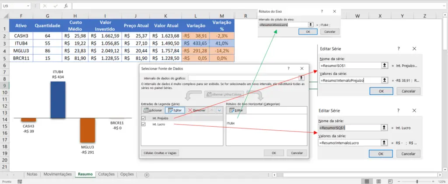Click OK in Int. Prejuízo Editar Série dialog

tap(381, 91)
